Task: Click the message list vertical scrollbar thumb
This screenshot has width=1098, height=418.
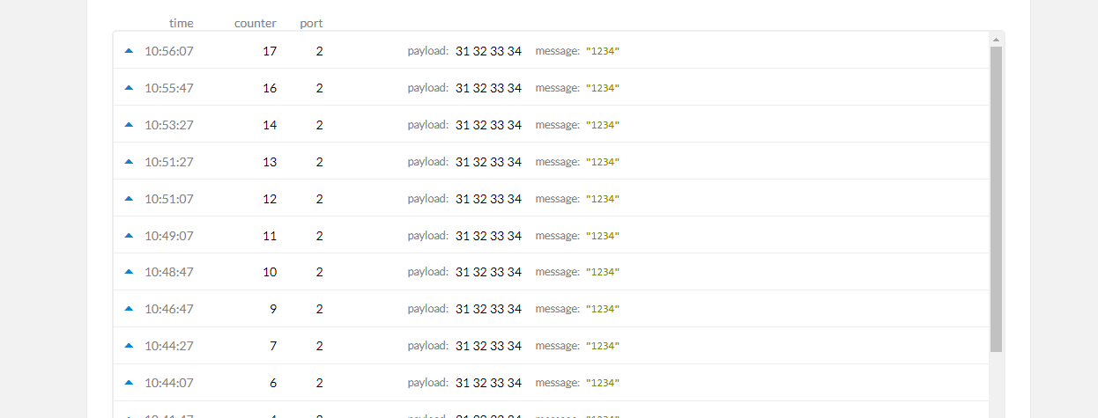Action: 996,200
